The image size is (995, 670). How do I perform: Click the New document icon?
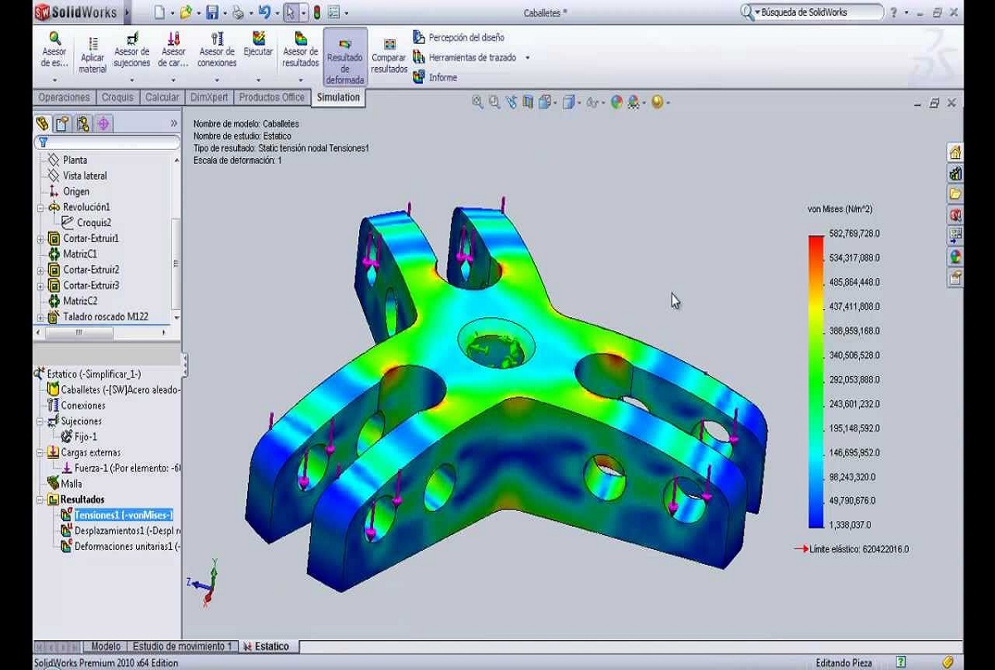[x=159, y=12]
